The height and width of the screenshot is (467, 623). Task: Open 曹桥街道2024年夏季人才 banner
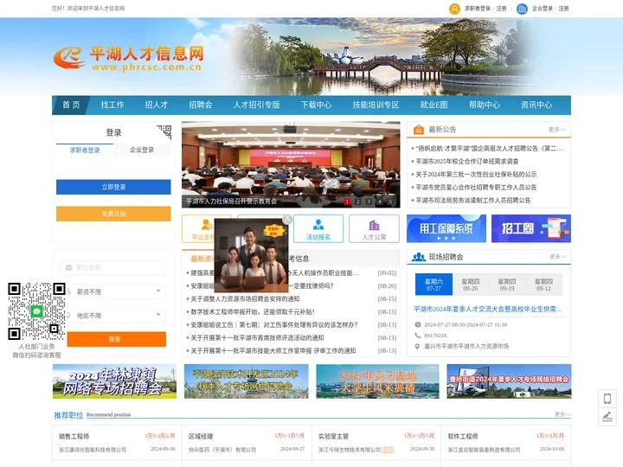pos(509,381)
